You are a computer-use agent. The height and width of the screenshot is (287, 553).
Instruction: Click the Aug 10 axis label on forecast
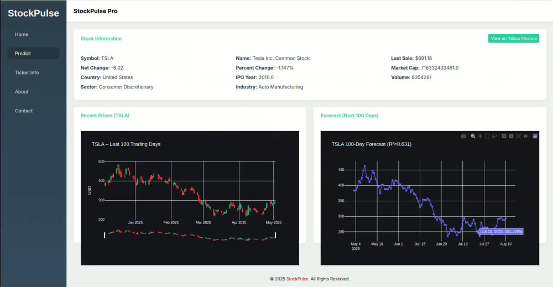click(505, 244)
